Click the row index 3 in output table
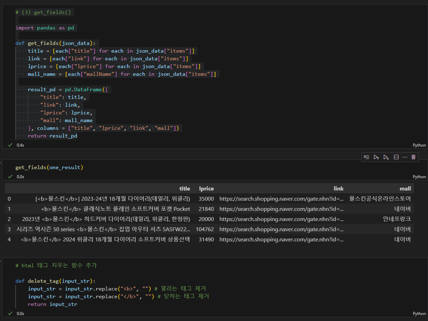This screenshot has height=321, width=428. [x=9, y=229]
